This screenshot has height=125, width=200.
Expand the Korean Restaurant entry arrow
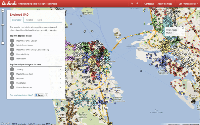coord(60,87)
